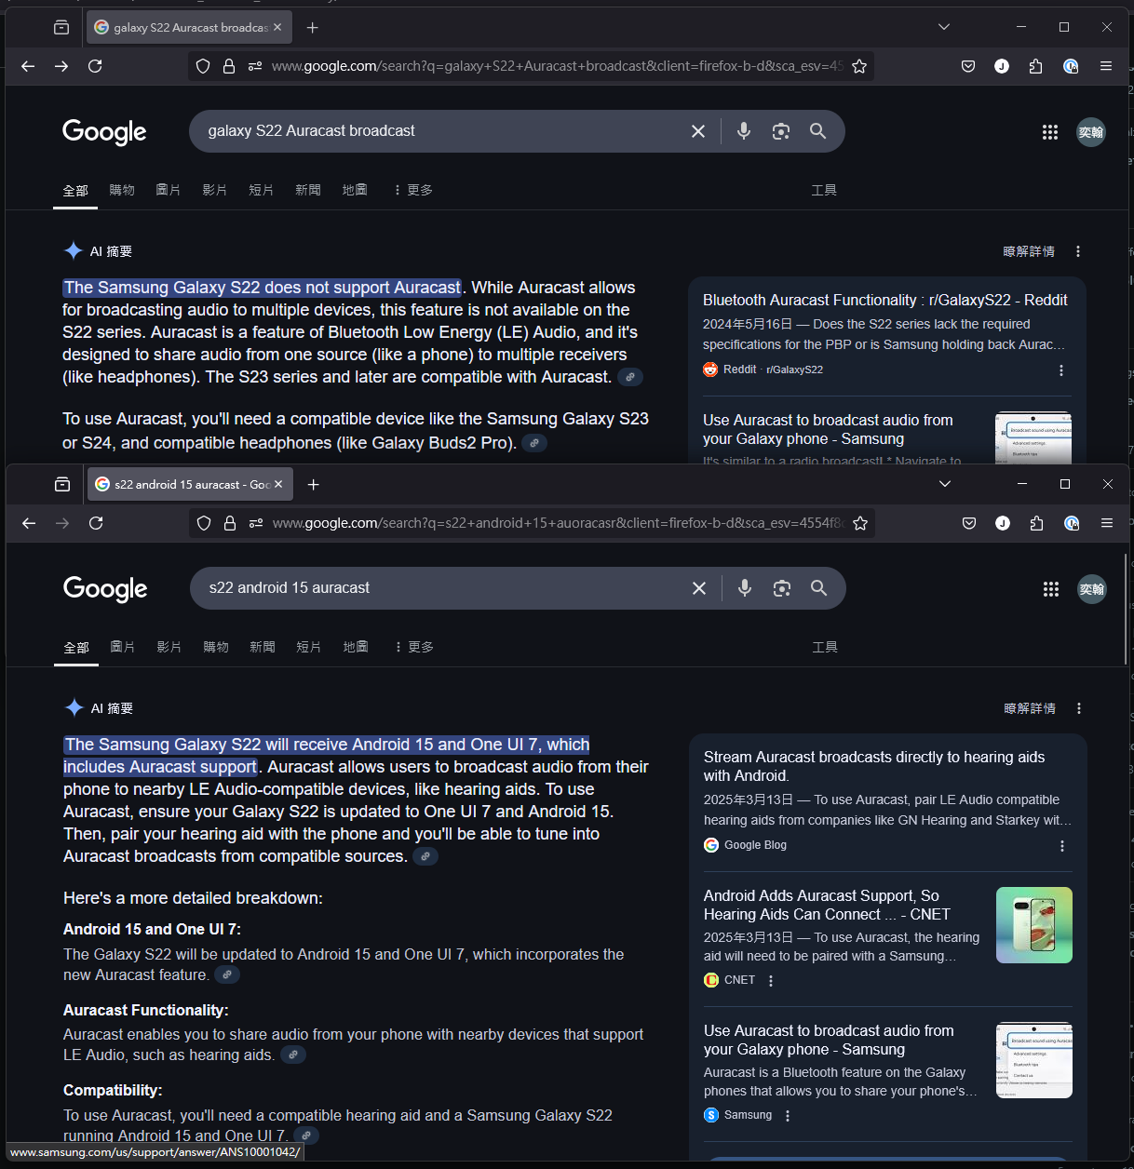The width and height of the screenshot is (1134, 1169).
Task: Open extensions puzzle icon in bottom window
Action: [1037, 523]
